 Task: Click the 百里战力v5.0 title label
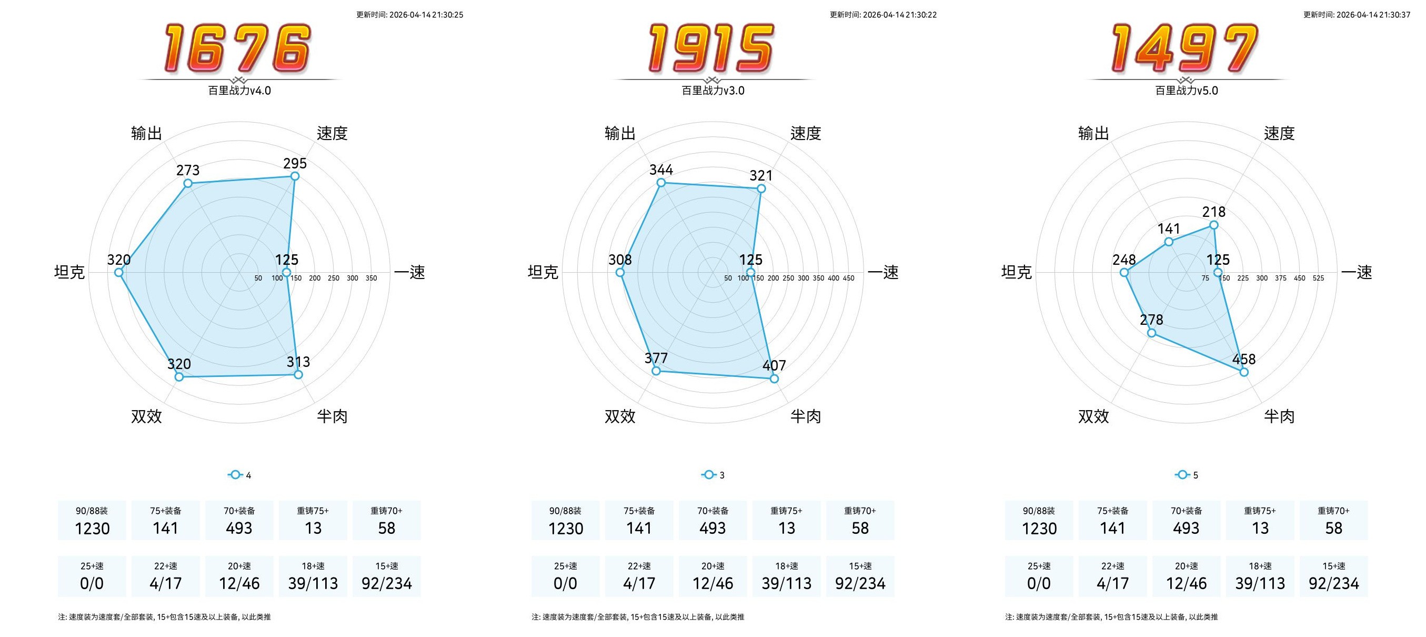click(x=1186, y=91)
